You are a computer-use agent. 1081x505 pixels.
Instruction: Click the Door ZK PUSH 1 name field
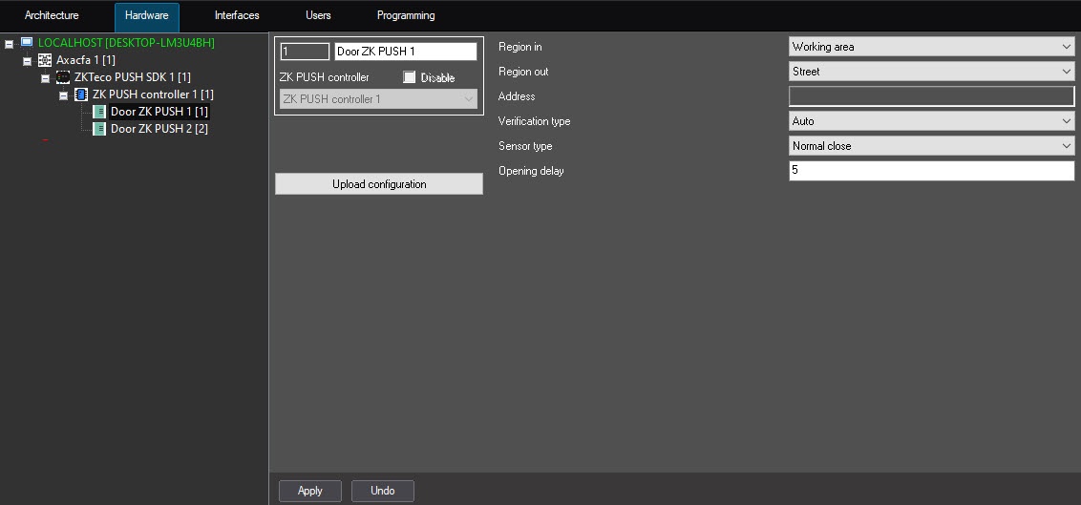[x=405, y=52]
